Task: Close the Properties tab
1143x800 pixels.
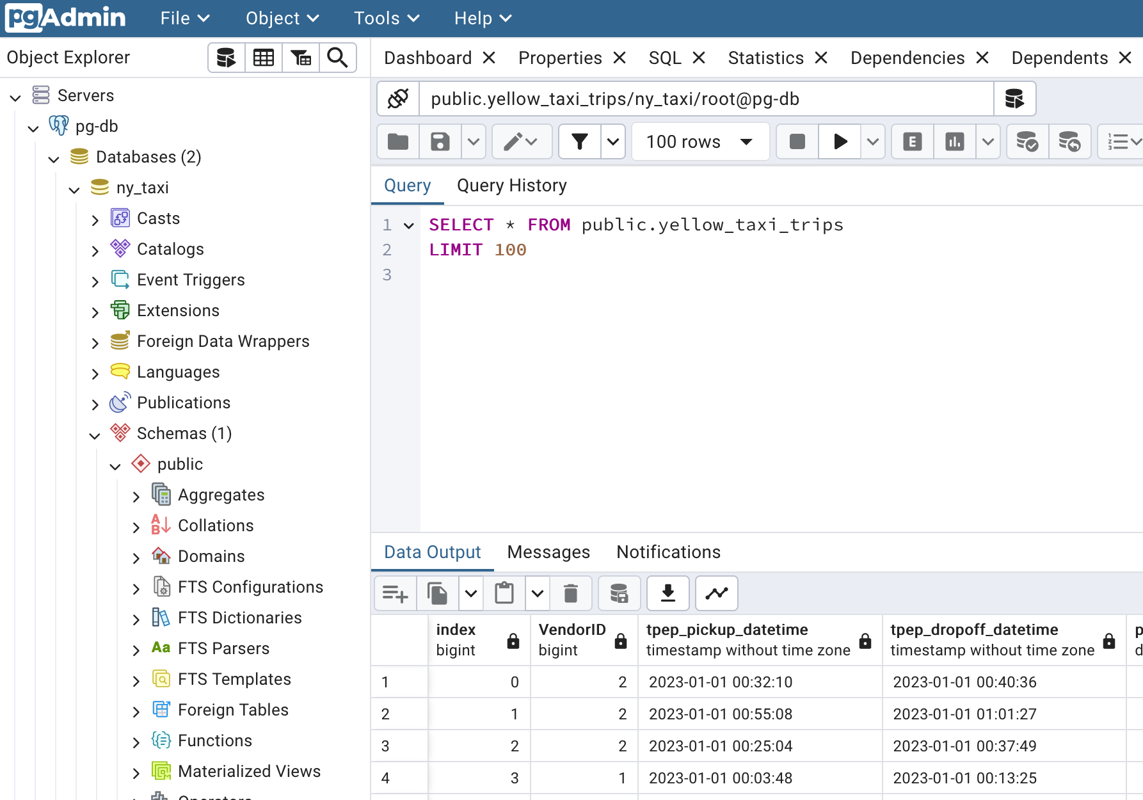Action: coord(619,58)
